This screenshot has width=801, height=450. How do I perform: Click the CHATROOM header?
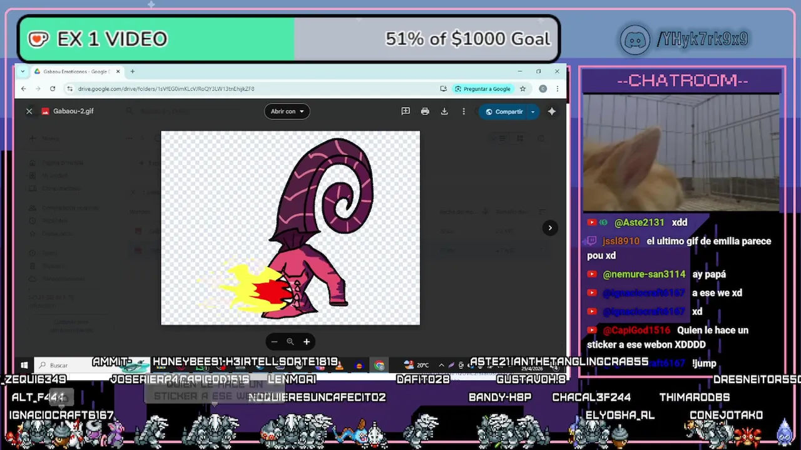682,80
